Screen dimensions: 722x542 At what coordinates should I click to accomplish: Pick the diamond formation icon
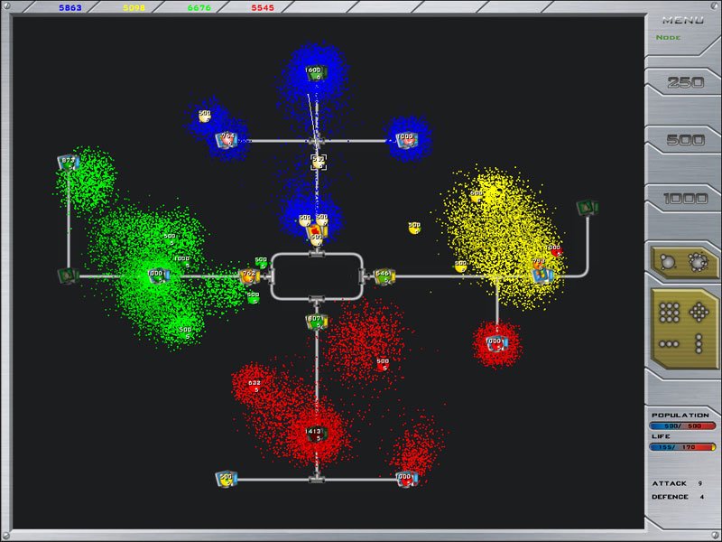click(x=698, y=313)
